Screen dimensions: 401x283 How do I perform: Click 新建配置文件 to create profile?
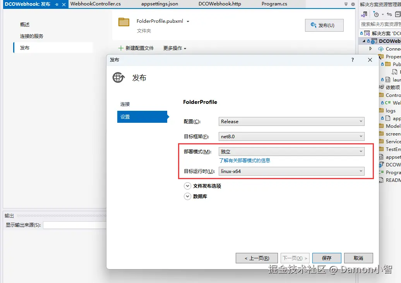[x=136, y=48]
